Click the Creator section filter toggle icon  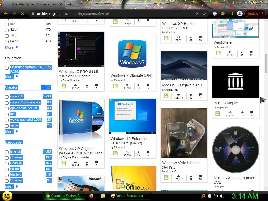(x=46, y=87)
